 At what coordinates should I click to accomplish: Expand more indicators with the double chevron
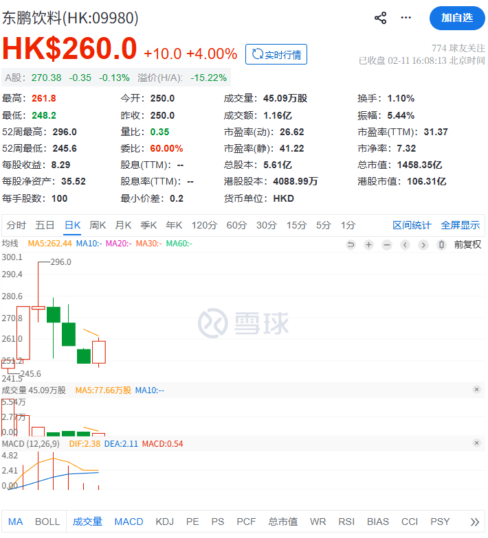(474, 522)
